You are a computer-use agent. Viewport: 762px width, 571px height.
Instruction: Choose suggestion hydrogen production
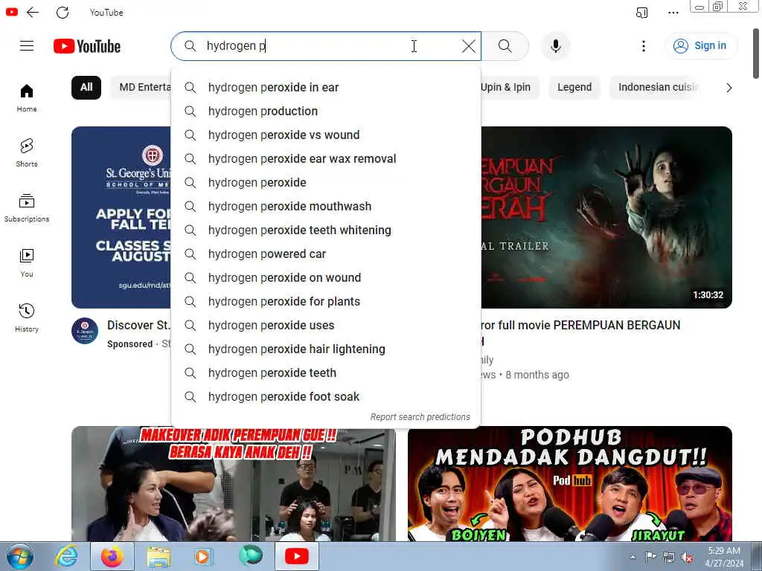pyautogui.click(x=326, y=112)
